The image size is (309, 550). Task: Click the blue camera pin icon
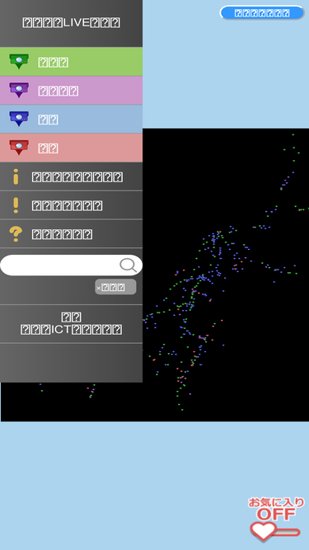(x=19, y=119)
